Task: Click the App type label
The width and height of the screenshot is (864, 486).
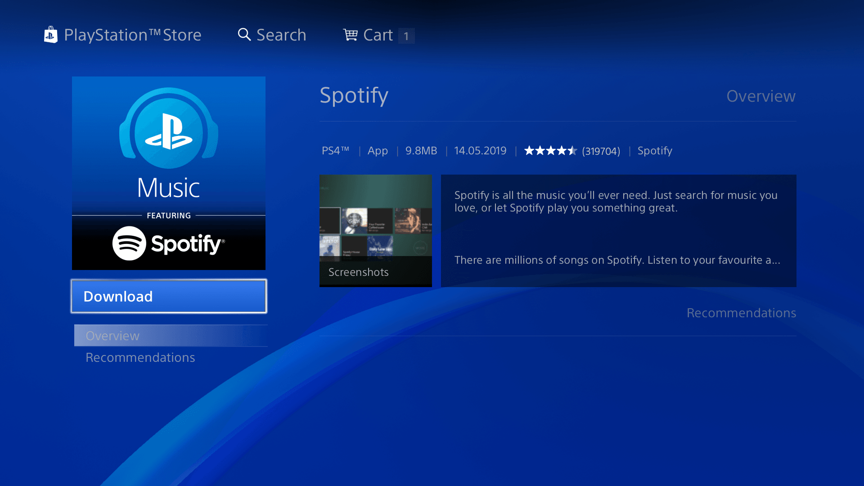Action: tap(378, 151)
